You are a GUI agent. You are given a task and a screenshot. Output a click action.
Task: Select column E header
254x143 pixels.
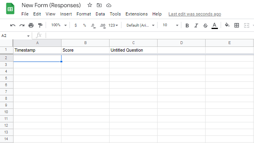pos(229,43)
